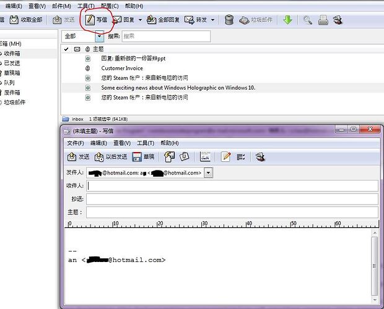Click the 邮箱 (MH) mailbox root

tap(11, 44)
